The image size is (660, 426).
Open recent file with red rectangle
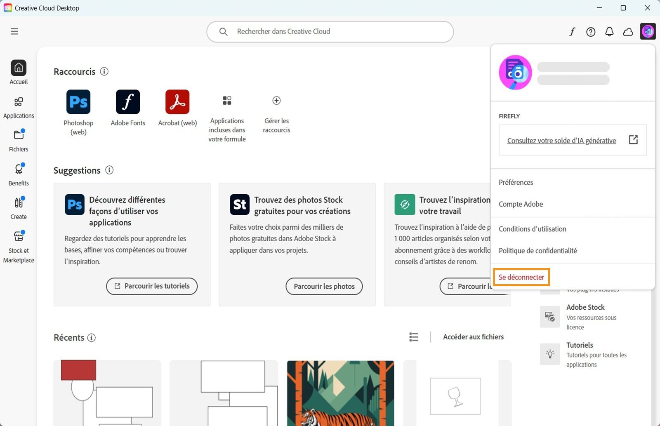[107, 393]
